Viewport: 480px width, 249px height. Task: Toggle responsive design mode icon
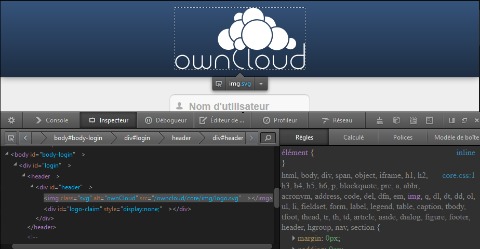(430, 120)
